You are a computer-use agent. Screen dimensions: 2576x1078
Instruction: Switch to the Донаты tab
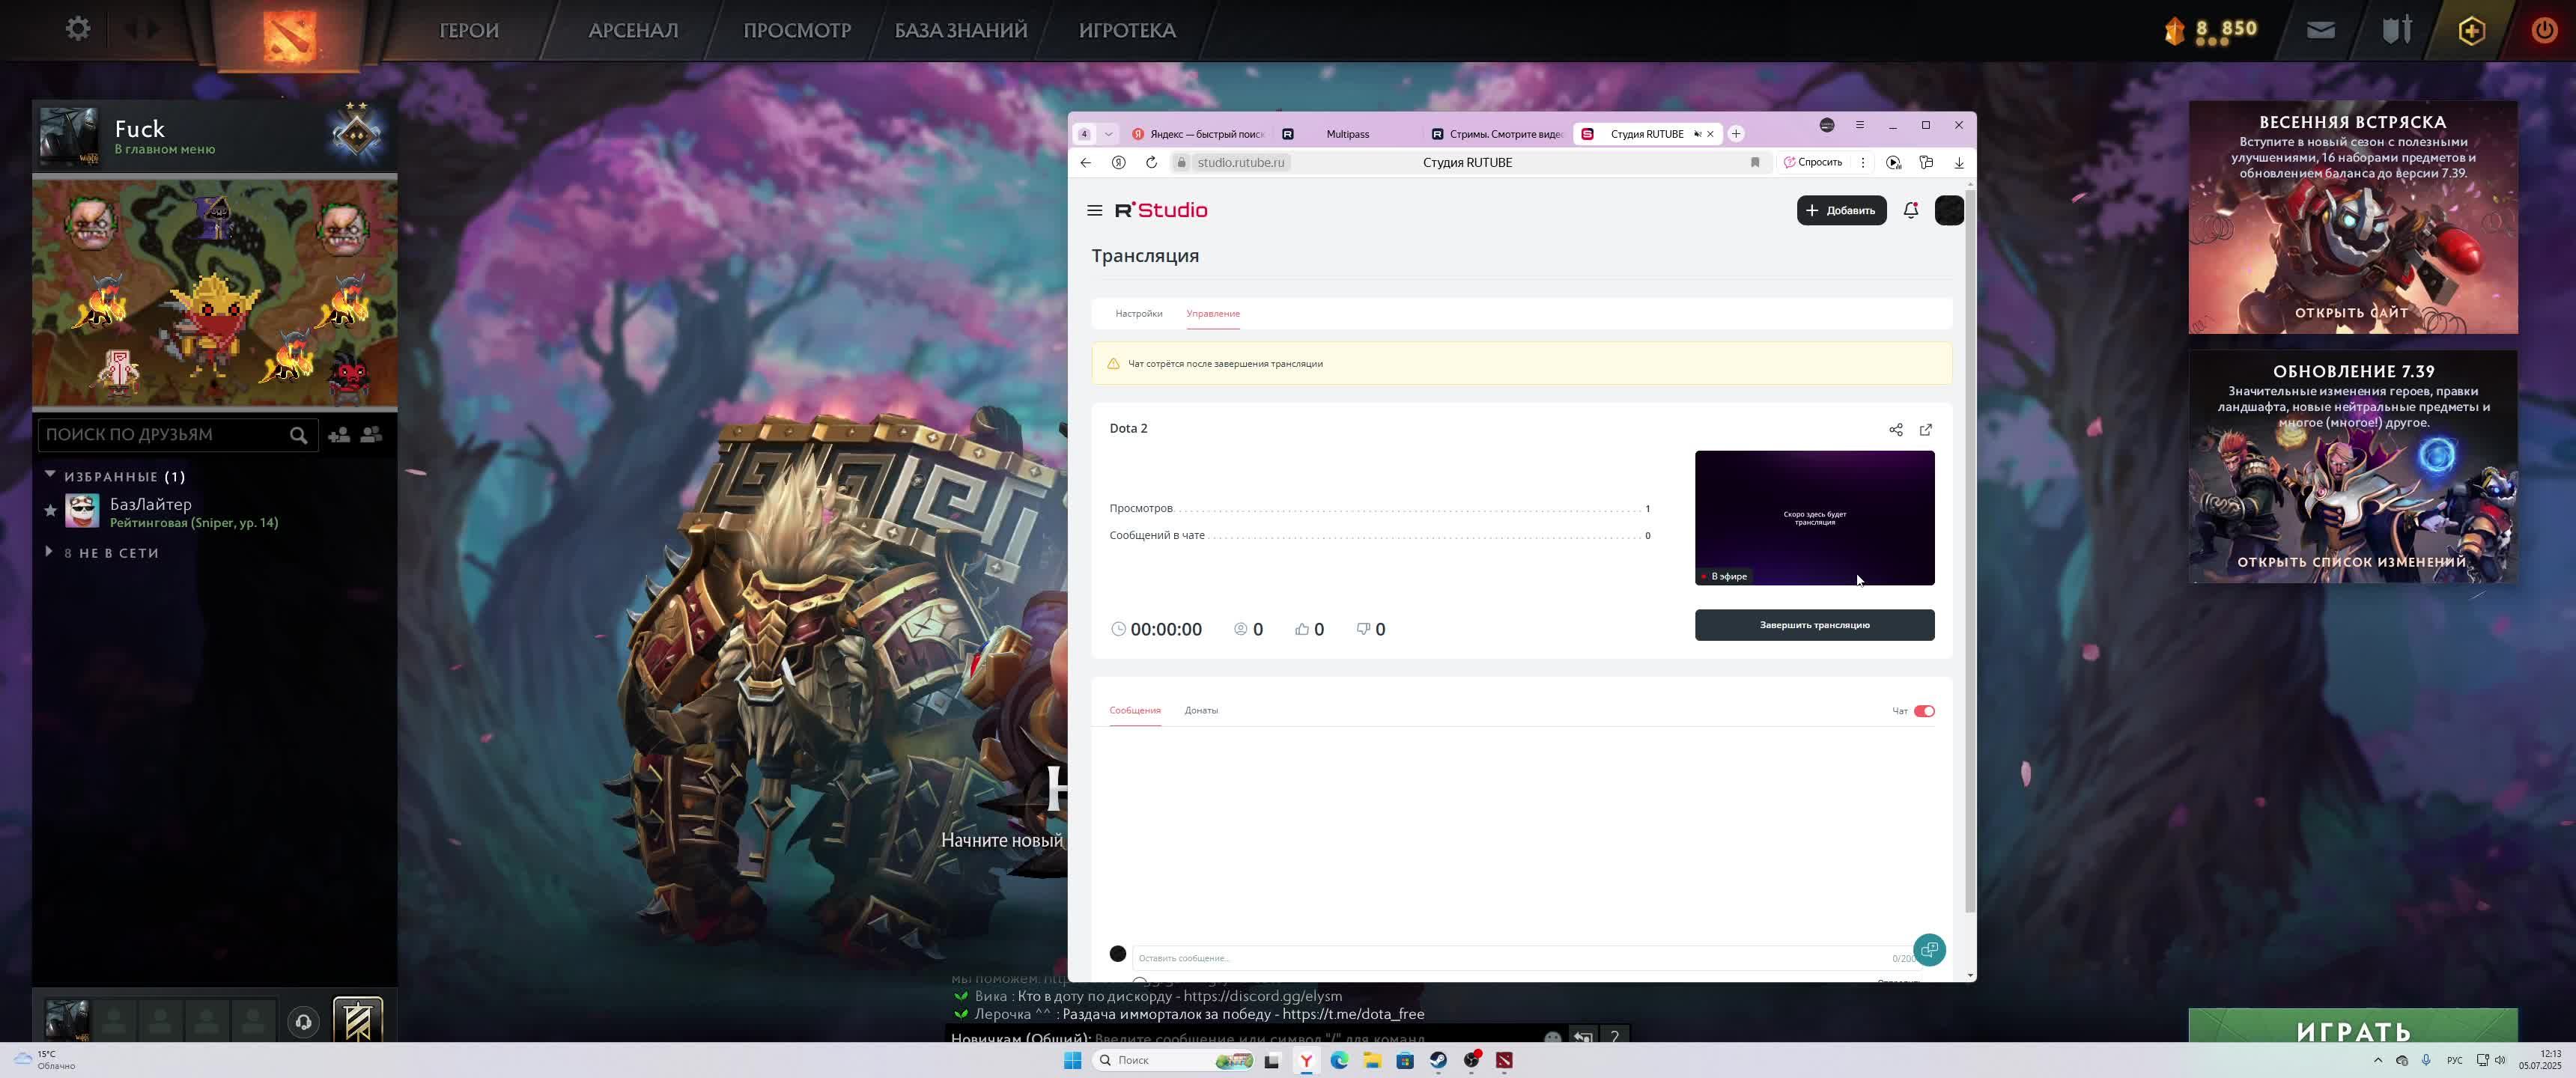1200,710
